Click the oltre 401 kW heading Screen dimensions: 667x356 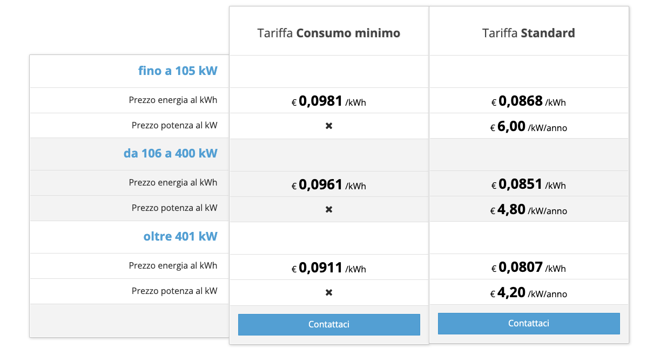[180, 237]
